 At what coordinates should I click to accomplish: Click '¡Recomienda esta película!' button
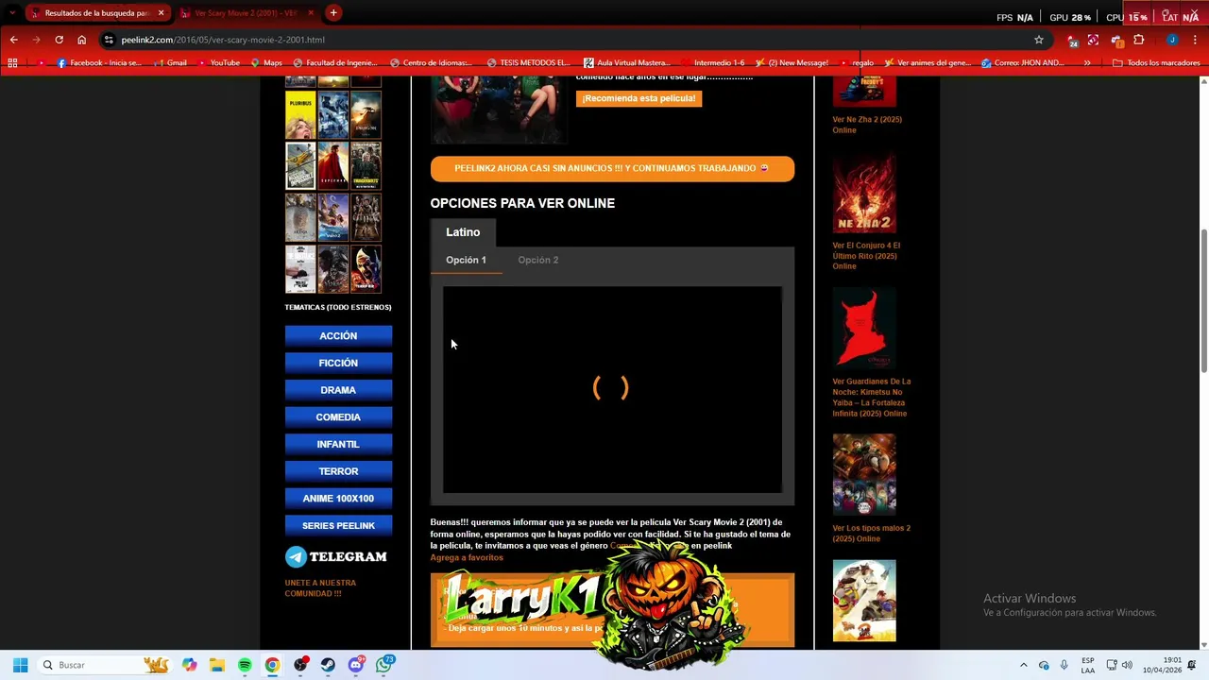tap(639, 98)
